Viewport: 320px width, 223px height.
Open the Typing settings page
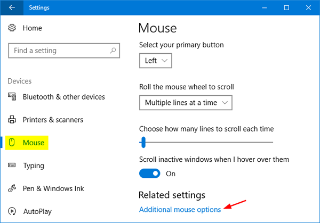[33, 166]
